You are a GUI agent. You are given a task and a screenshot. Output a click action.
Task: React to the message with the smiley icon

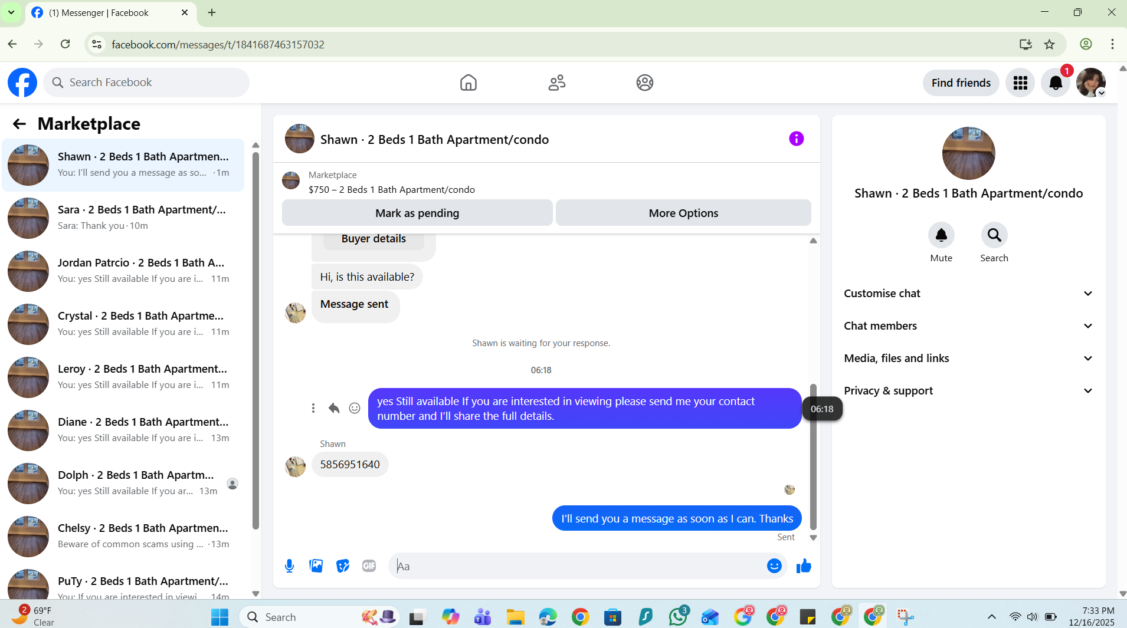click(x=355, y=408)
